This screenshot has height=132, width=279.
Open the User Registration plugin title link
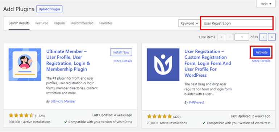click(208, 63)
